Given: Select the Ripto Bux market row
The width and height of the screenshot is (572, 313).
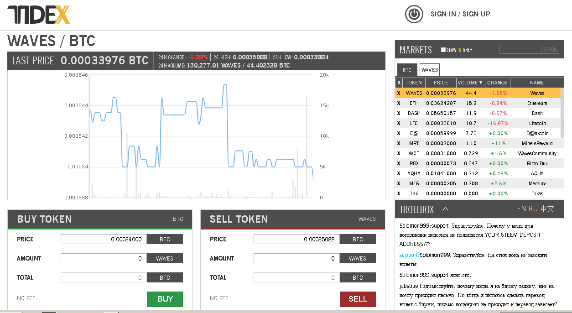Looking at the screenshot, I should 478,163.
